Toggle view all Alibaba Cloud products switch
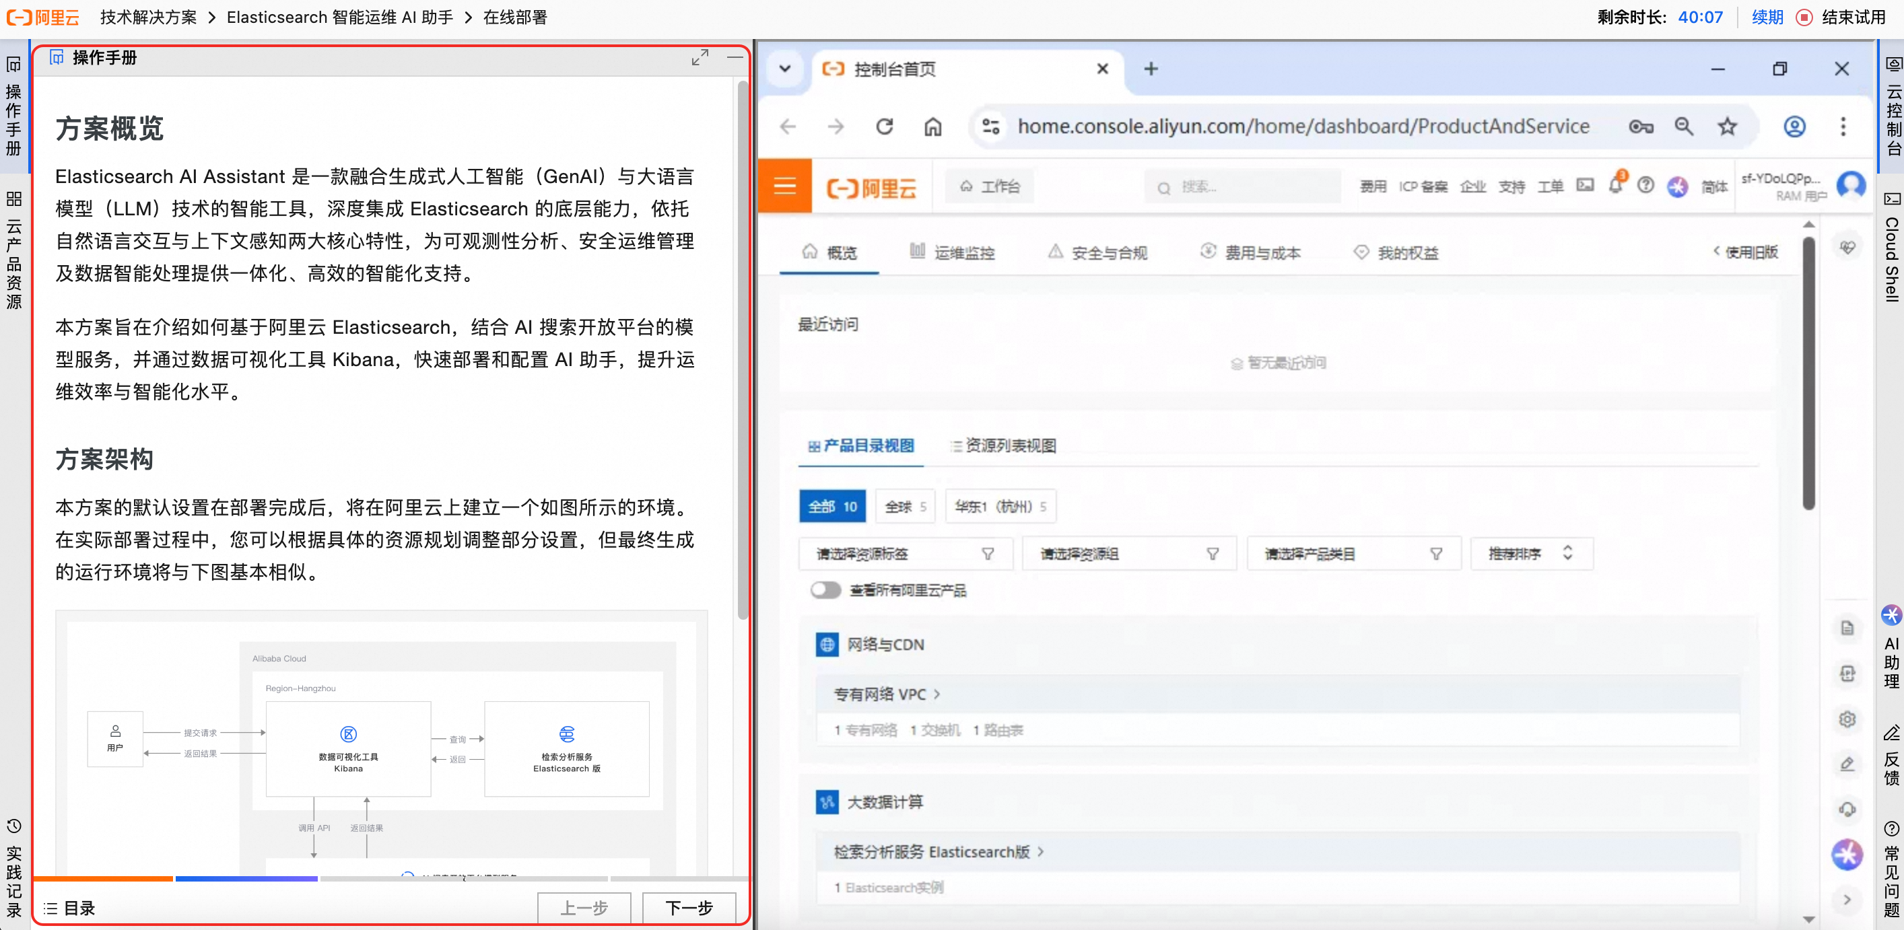The image size is (1904, 930). click(x=825, y=590)
